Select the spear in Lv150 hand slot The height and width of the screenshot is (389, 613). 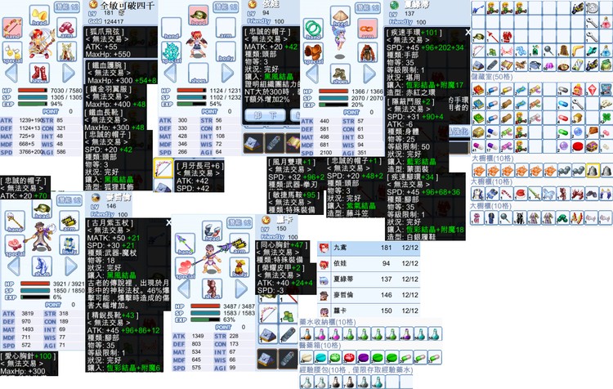click(185, 244)
